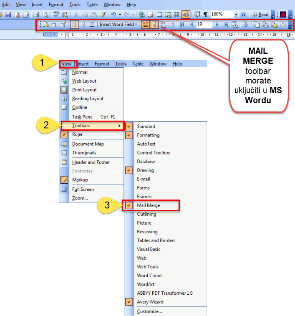Open toolbar options arrow next to Read
295x316 pixels.
coord(273,15)
